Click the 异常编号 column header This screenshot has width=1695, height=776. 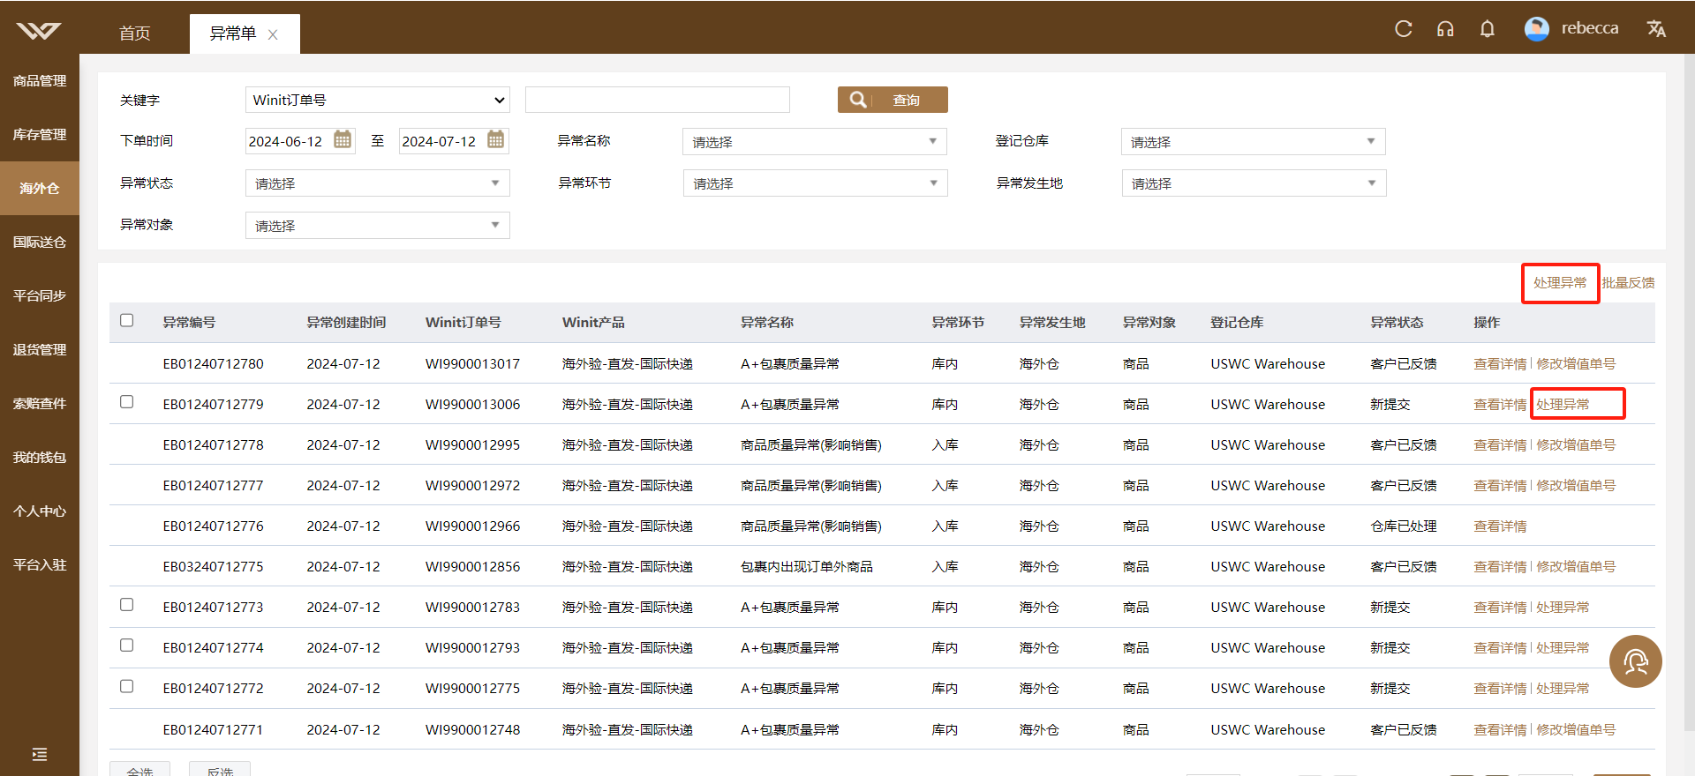(189, 323)
